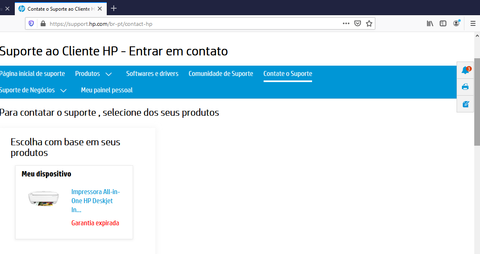Image resolution: width=480 pixels, height=254 pixels.
Task: Open the Firefox library icon
Action: coord(430,23)
